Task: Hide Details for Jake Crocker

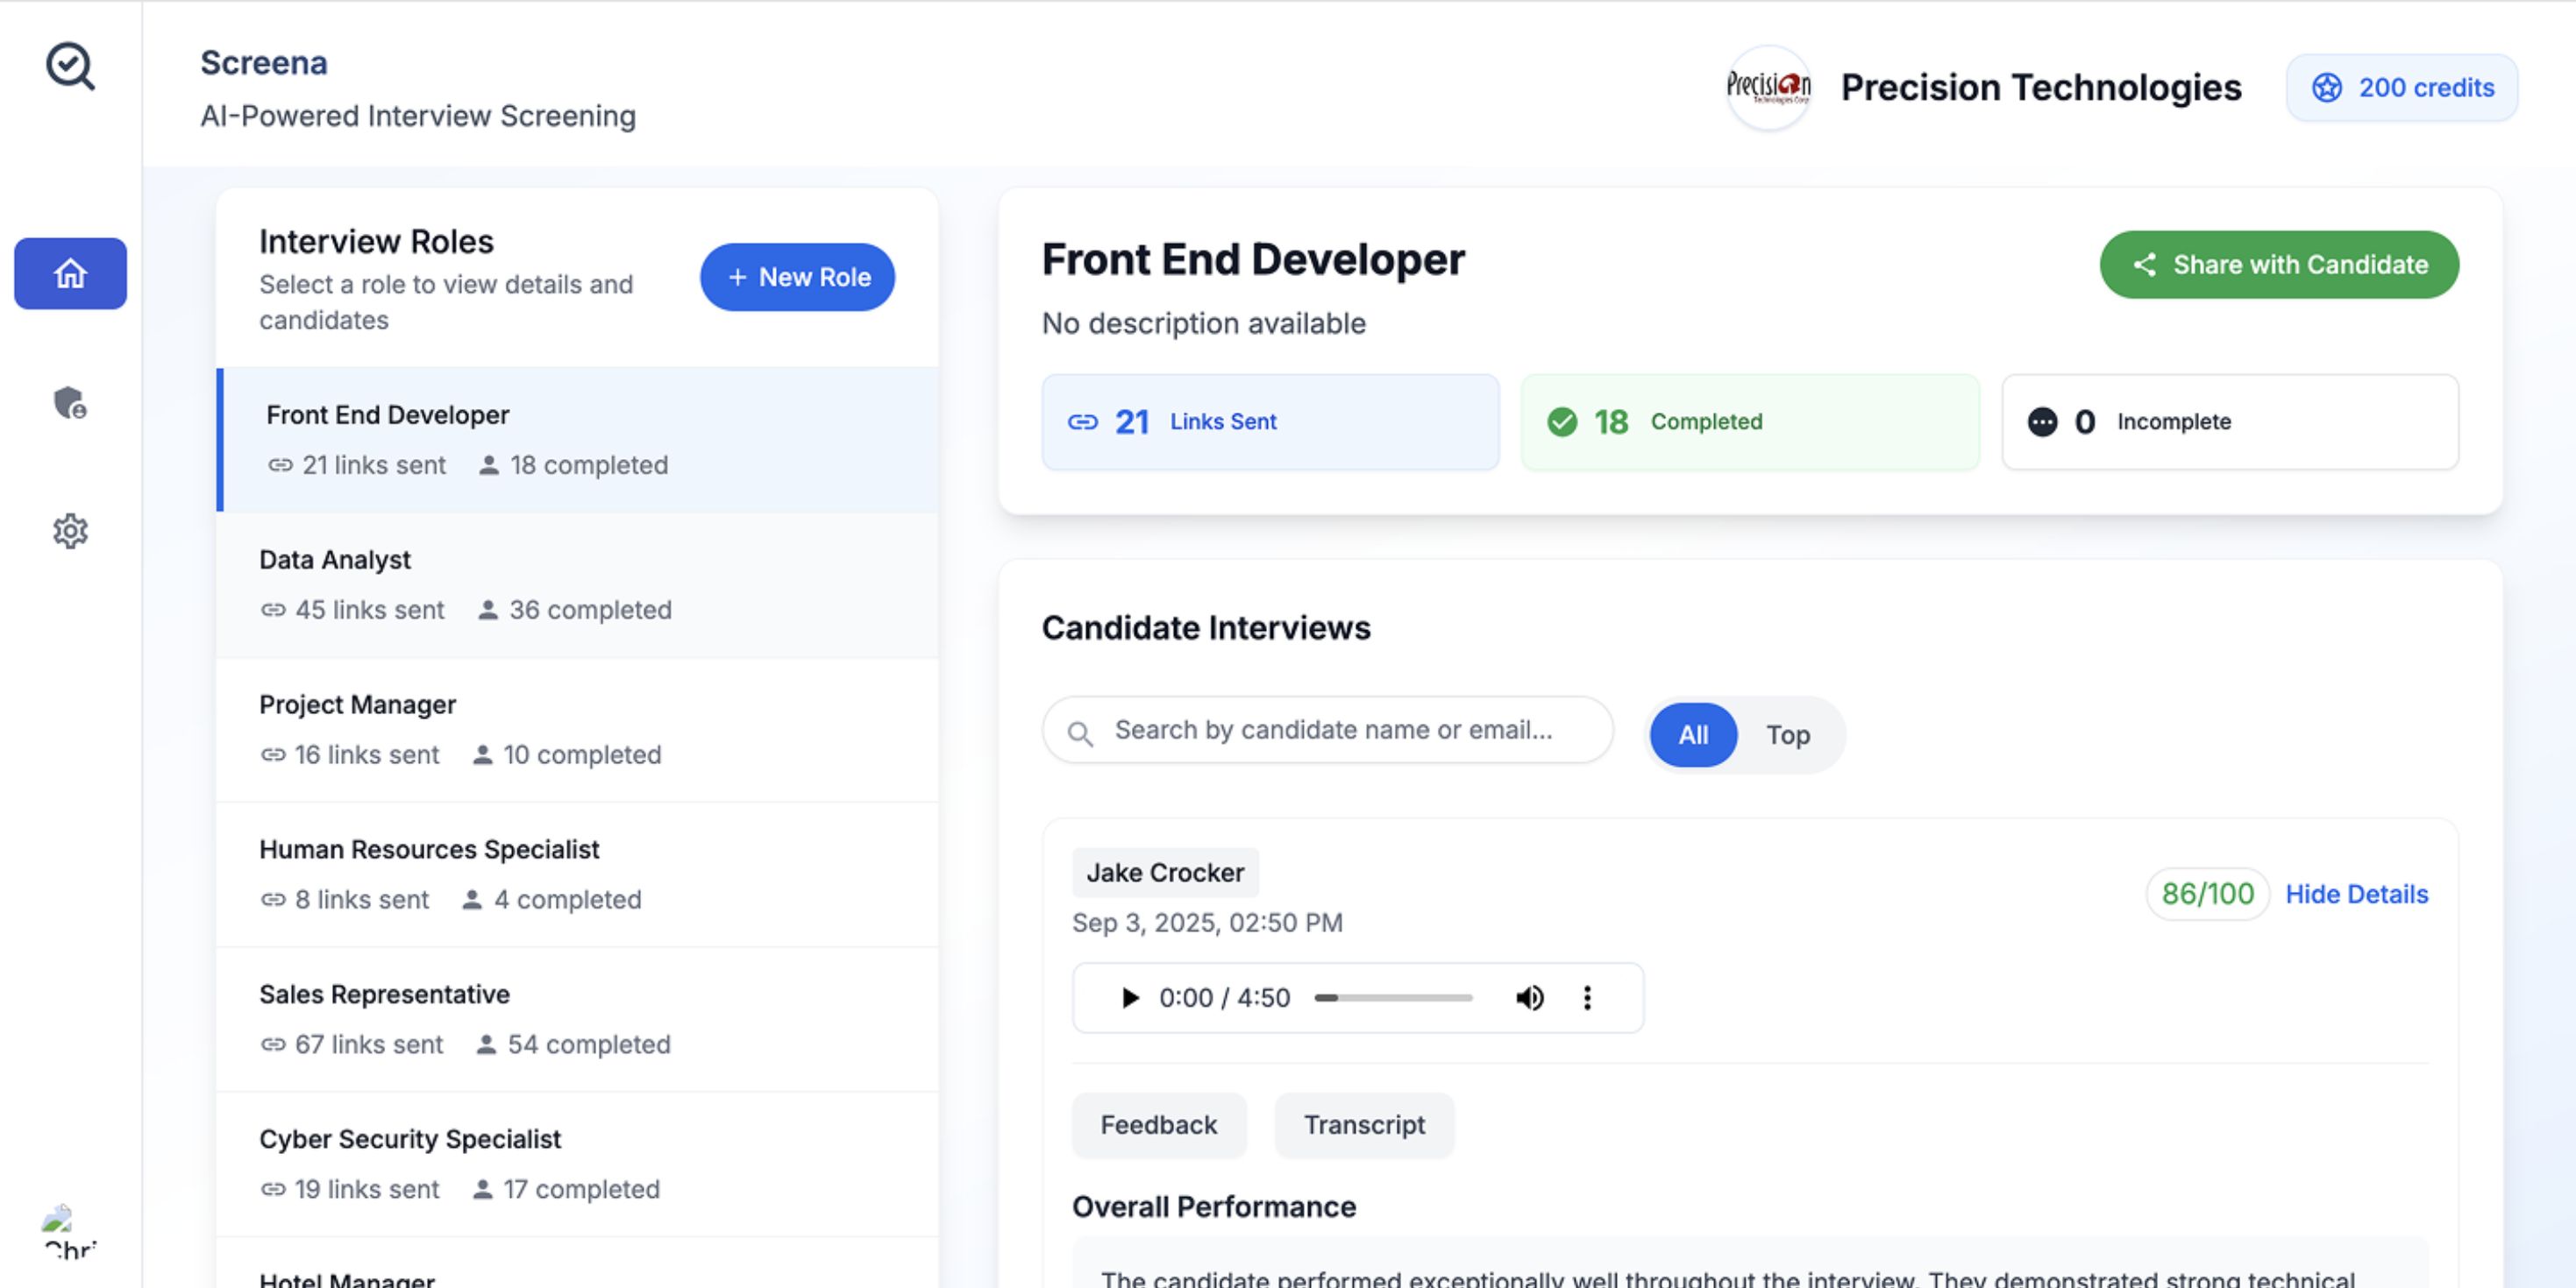Action: (x=2356, y=894)
